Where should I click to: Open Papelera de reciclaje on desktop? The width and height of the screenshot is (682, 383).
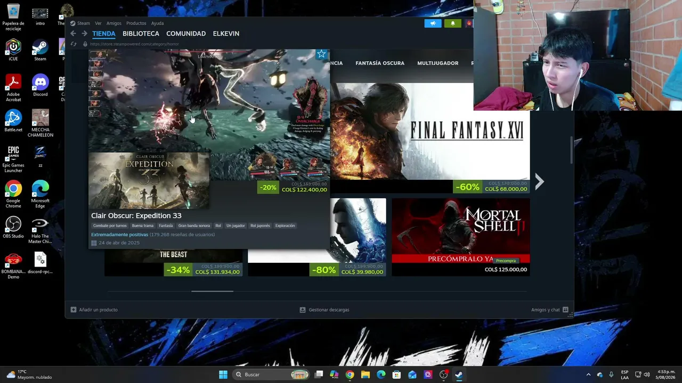tap(13, 17)
